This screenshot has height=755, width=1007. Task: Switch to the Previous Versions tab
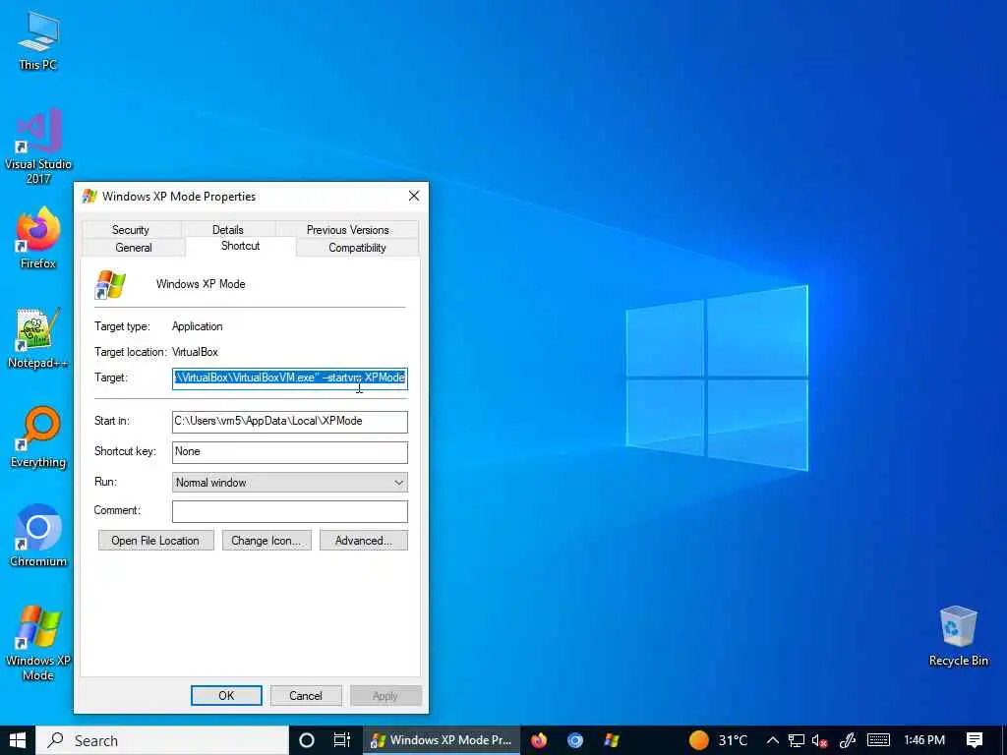tap(347, 229)
